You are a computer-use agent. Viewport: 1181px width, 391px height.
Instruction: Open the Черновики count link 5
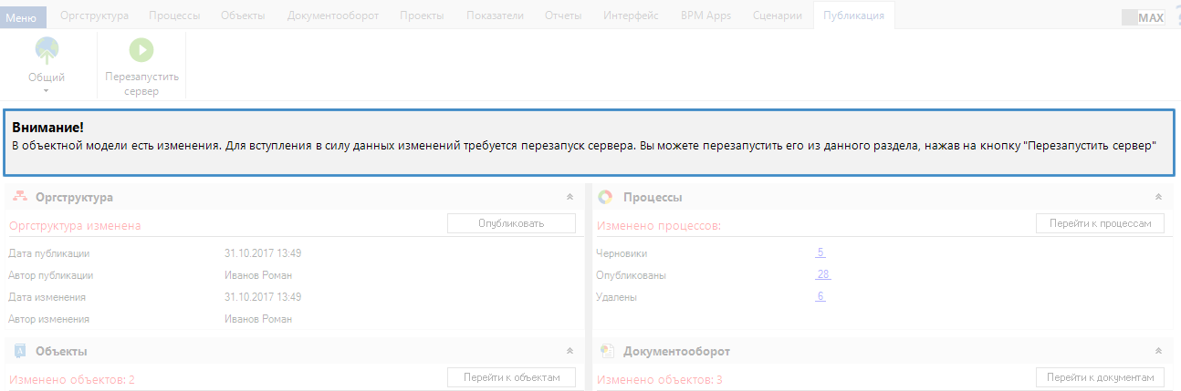[820, 253]
